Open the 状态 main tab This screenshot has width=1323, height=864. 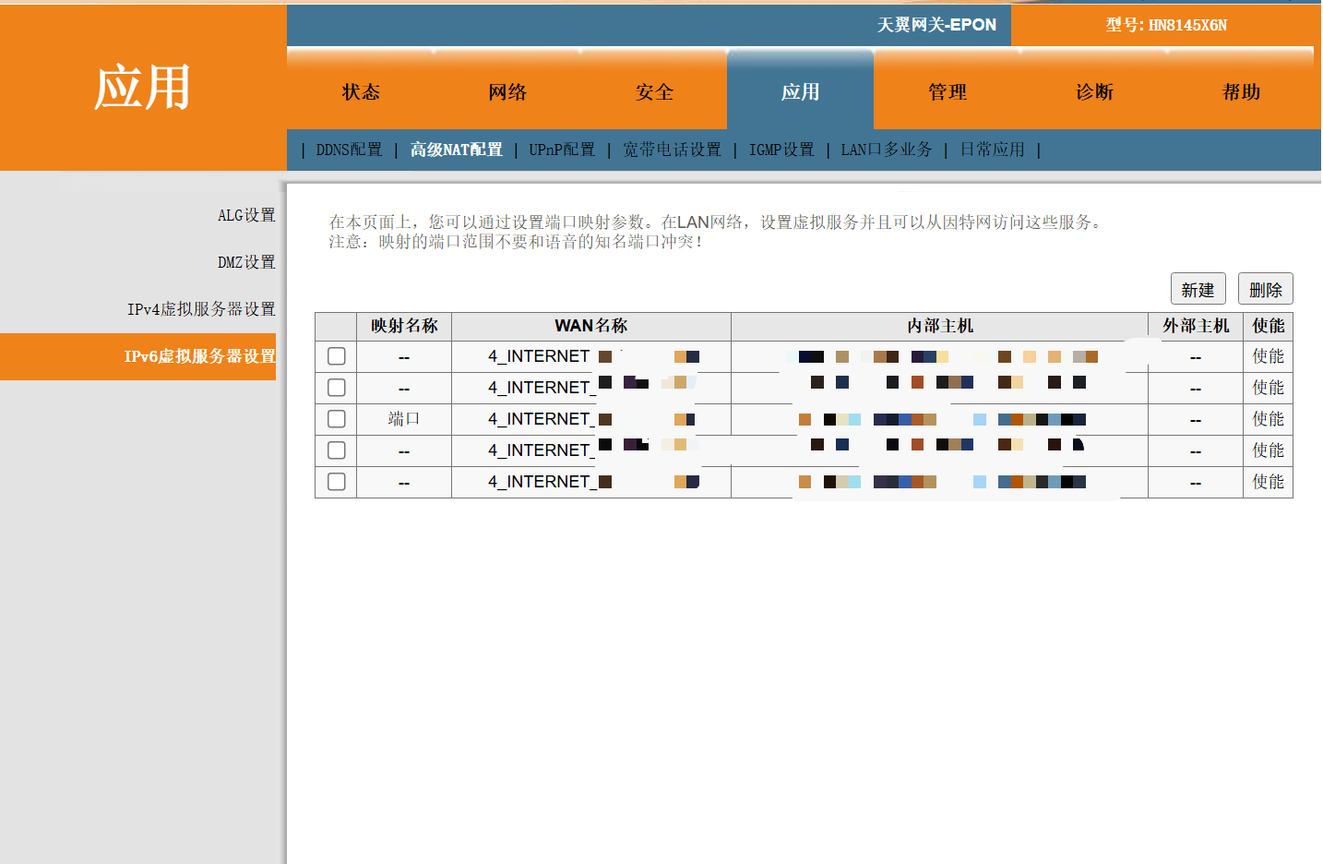361,92
